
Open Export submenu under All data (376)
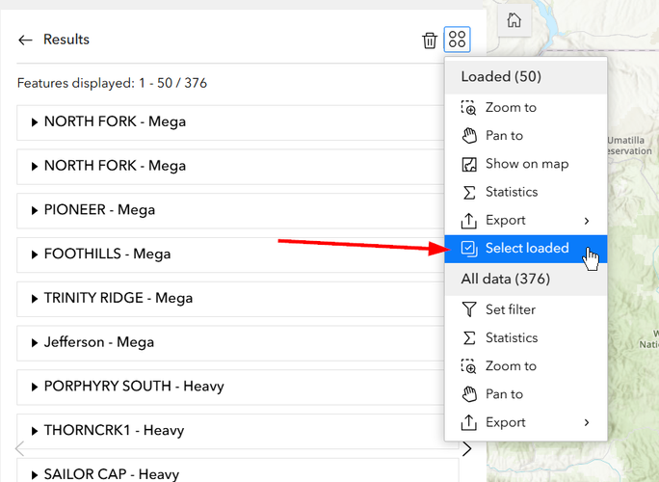tap(525, 422)
